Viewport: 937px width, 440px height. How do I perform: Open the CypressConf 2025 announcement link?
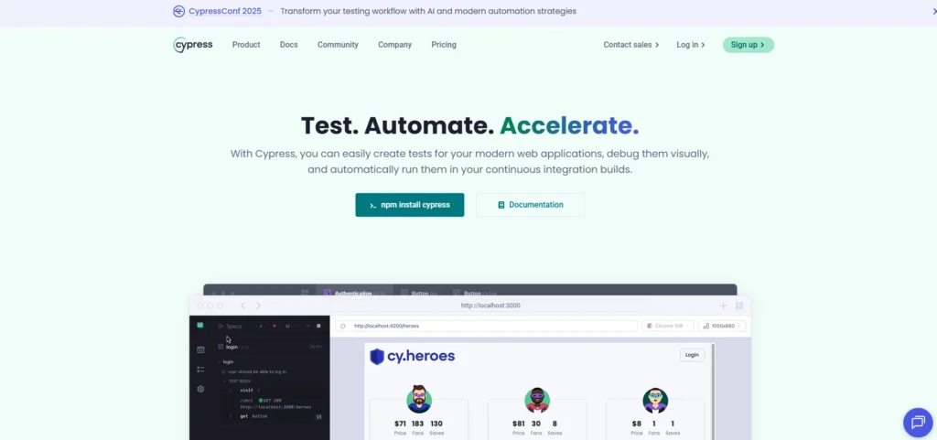pyautogui.click(x=225, y=11)
